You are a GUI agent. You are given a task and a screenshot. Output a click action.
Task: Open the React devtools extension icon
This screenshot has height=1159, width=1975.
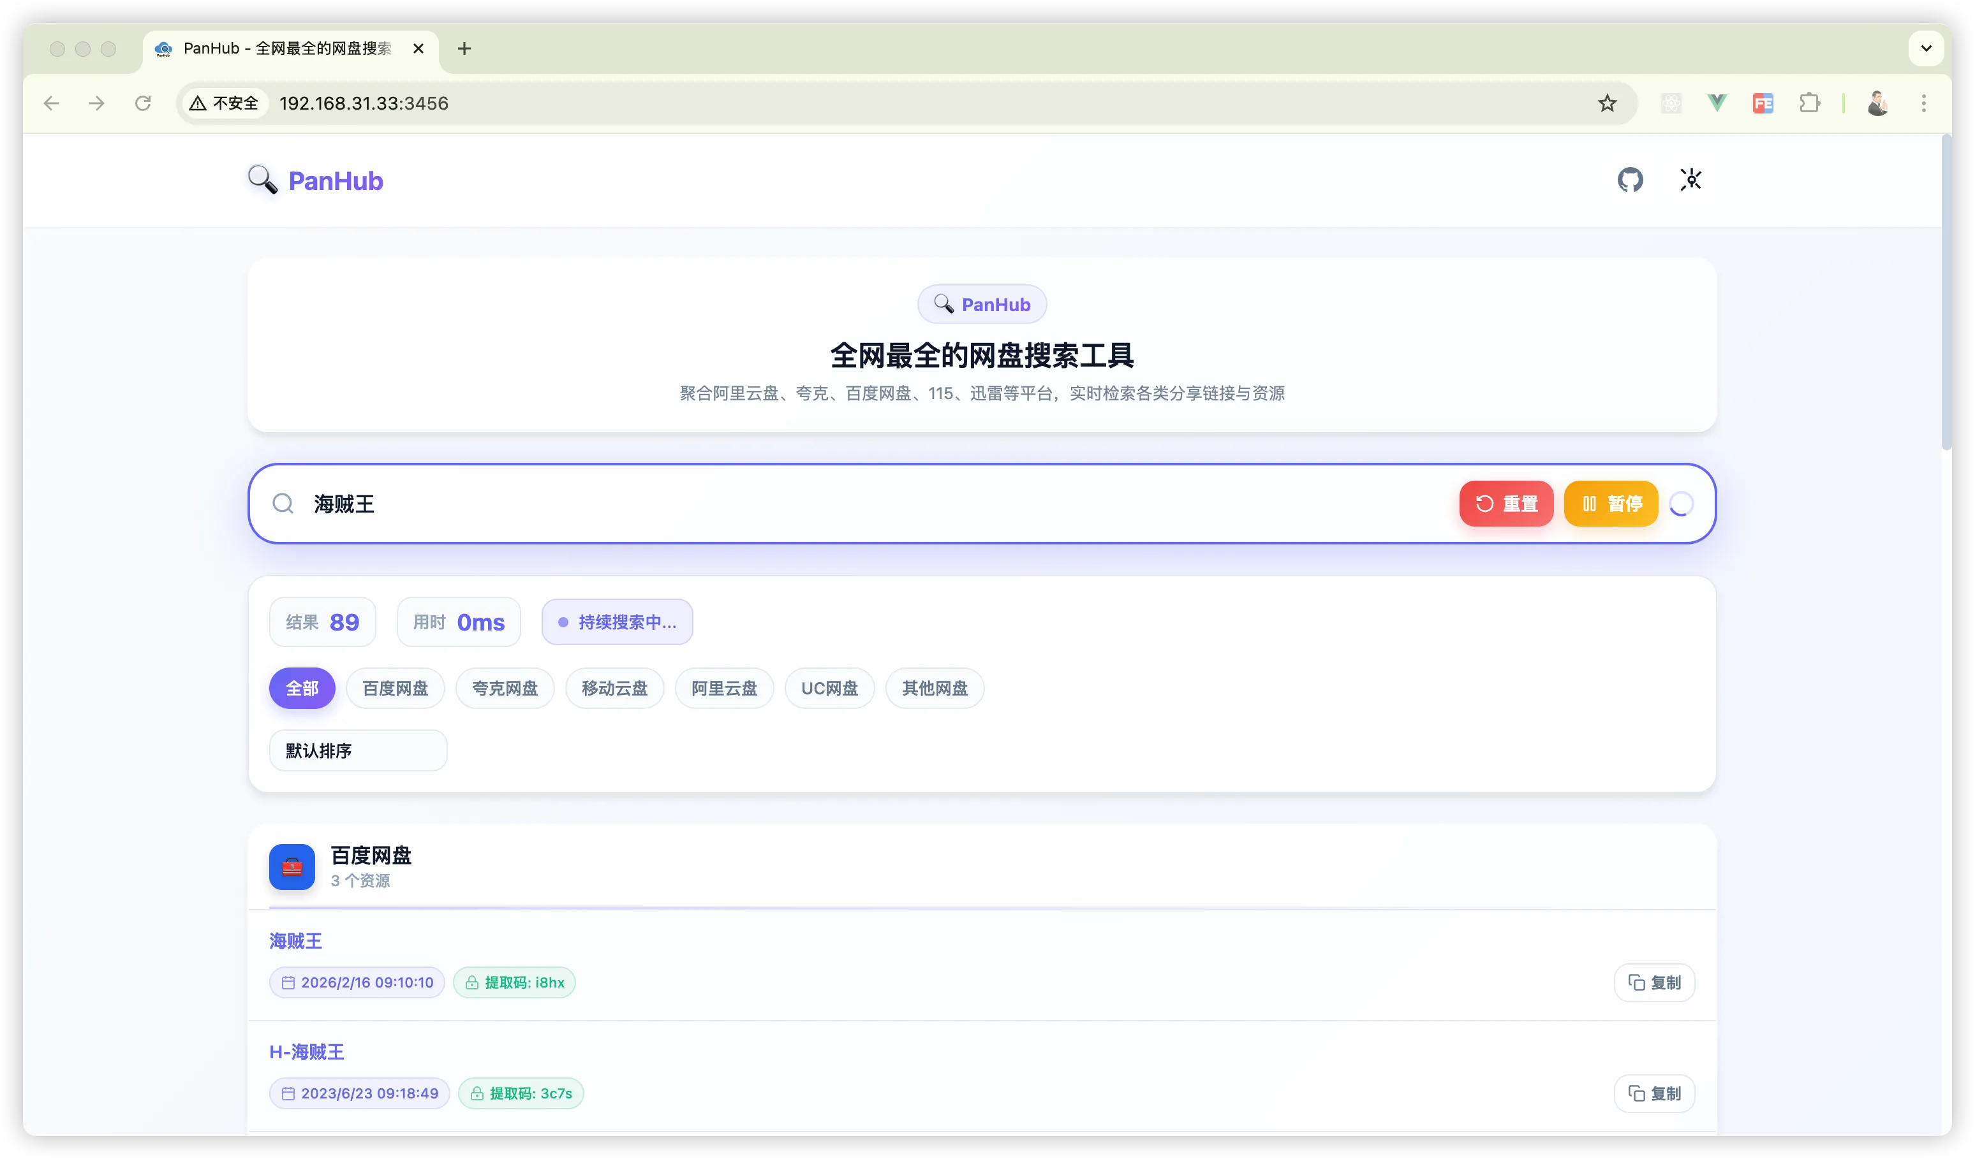(x=1671, y=103)
